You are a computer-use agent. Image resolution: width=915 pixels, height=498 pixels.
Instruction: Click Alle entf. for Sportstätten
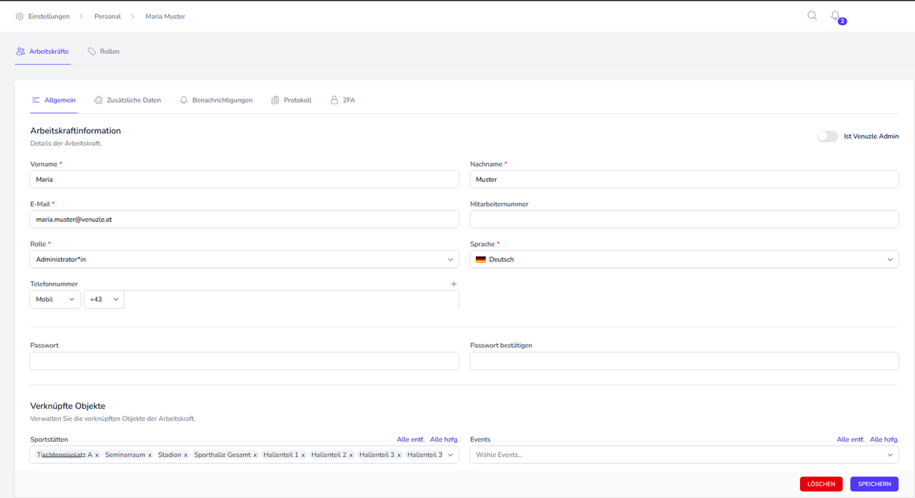tap(410, 439)
